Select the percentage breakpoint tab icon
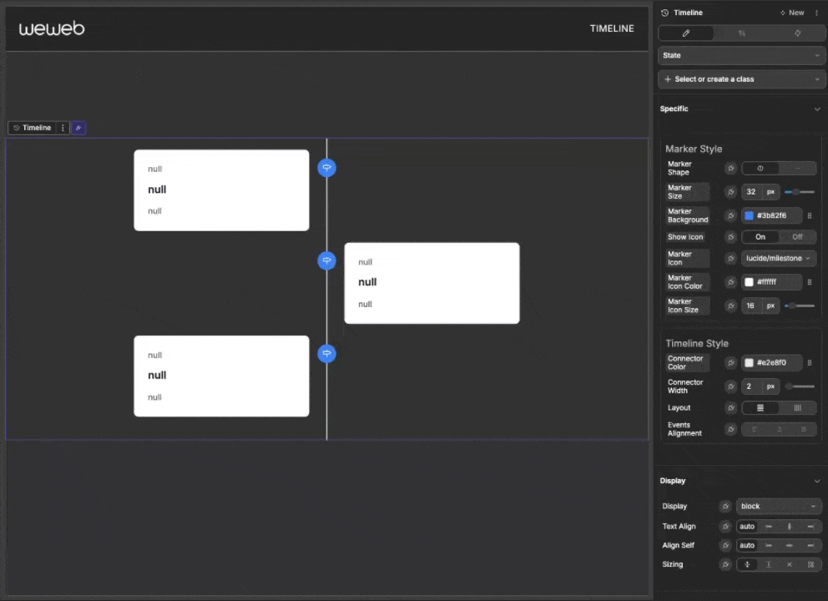The width and height of the screenshot is (828, 601). click(x=741, y=33)
